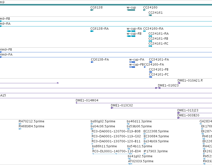Click the CG6138 gene label
Screen dimensions: 212x165
(x=96, y=7)
